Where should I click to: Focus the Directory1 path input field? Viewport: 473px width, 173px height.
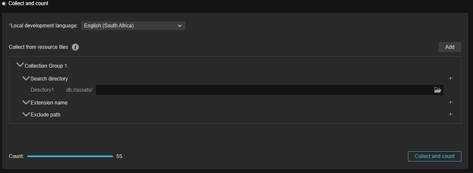click(x=264, y=90)
